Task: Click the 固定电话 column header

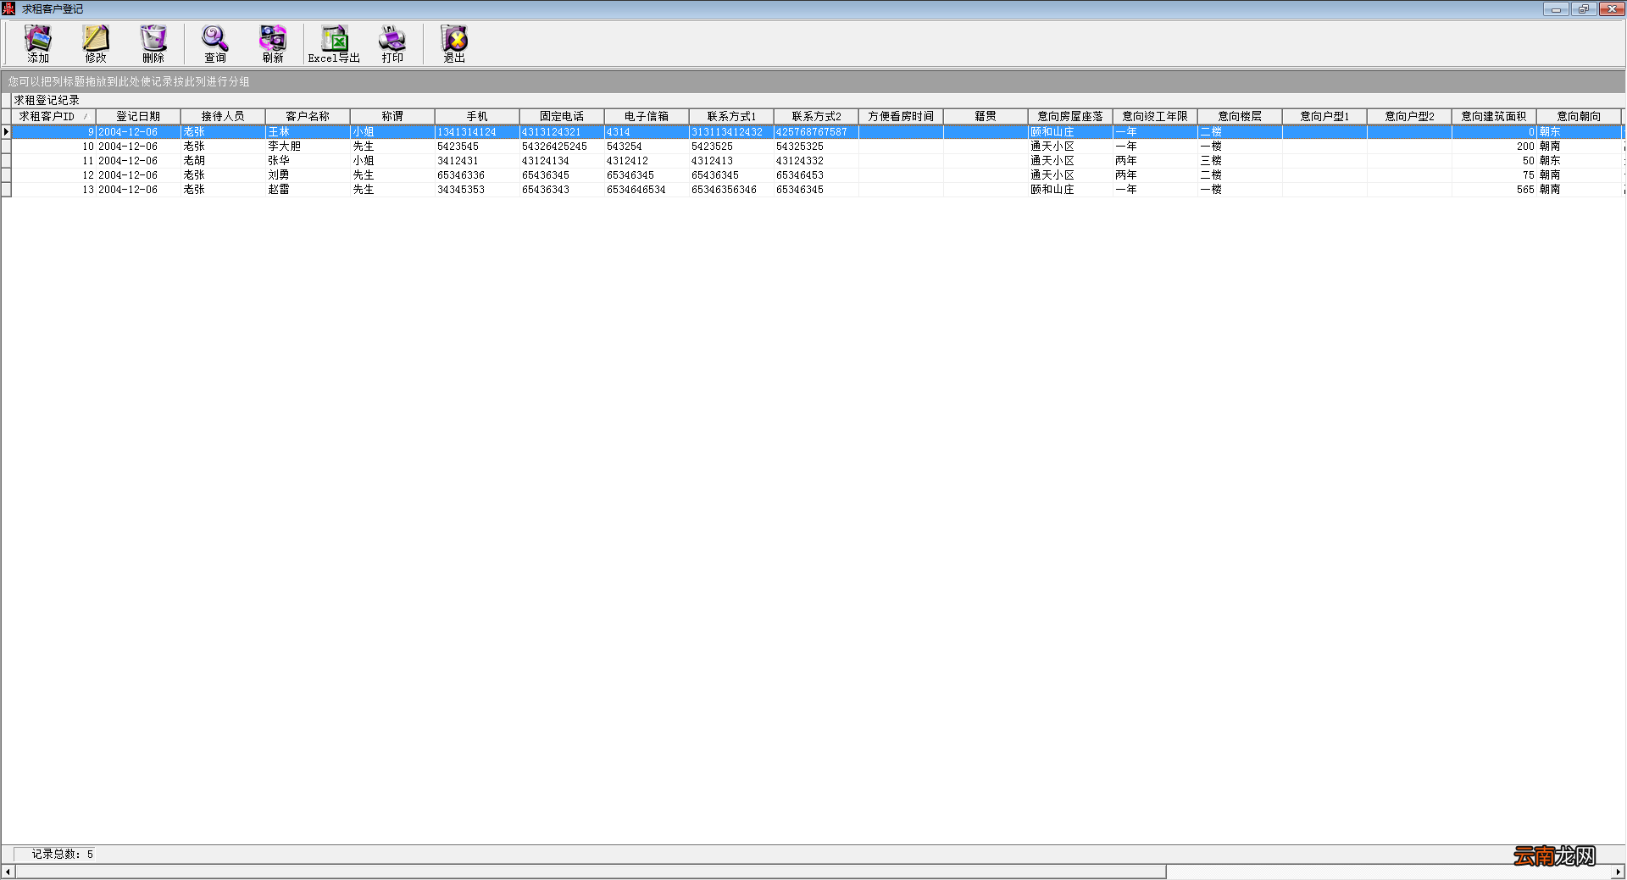Action: (562, 116)
